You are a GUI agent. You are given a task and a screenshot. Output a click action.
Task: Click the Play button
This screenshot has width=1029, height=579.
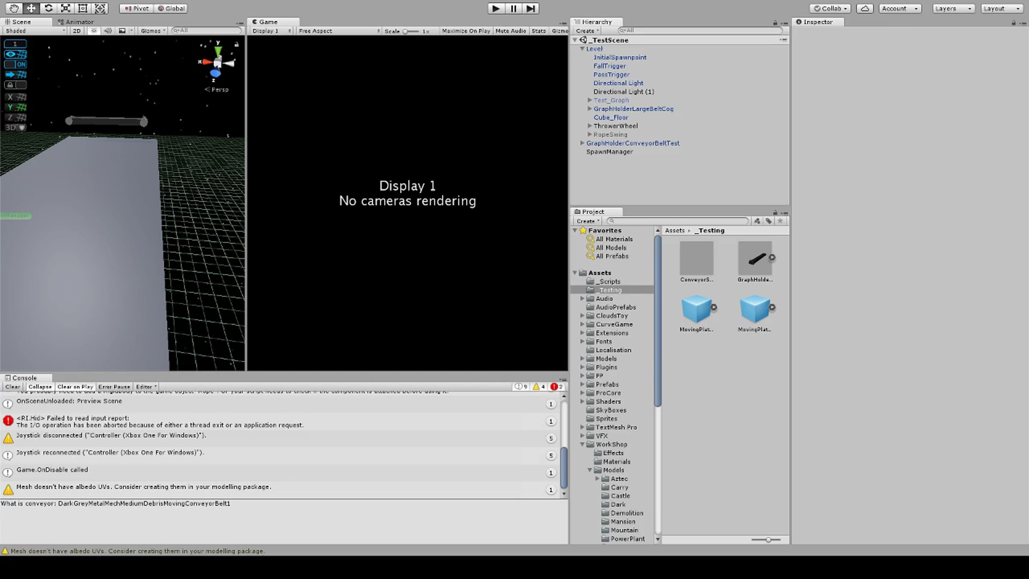496,8
